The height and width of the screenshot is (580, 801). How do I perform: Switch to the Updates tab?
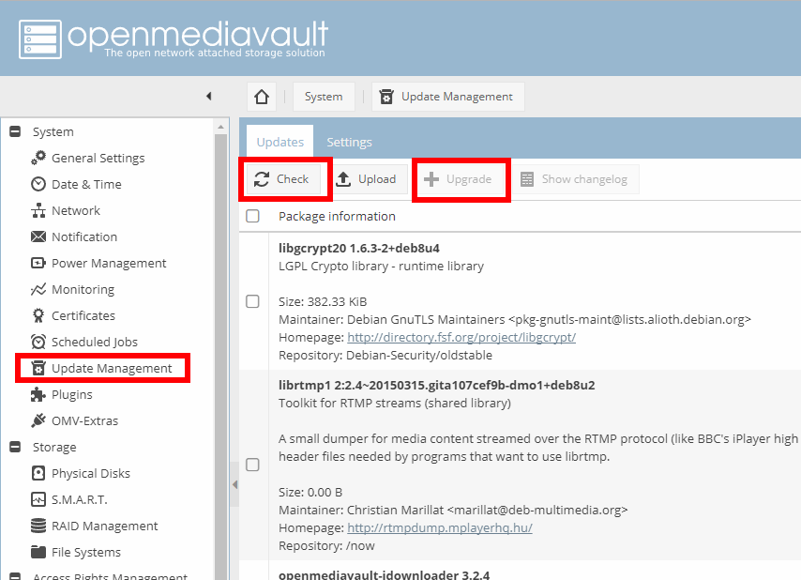click(x=280, y=142)
